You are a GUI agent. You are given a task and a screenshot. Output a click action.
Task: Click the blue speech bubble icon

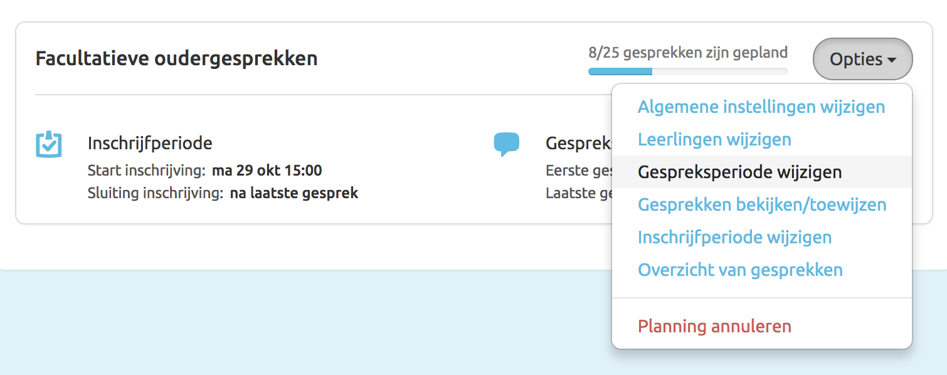pyautogui.click(x=506, y=144)
